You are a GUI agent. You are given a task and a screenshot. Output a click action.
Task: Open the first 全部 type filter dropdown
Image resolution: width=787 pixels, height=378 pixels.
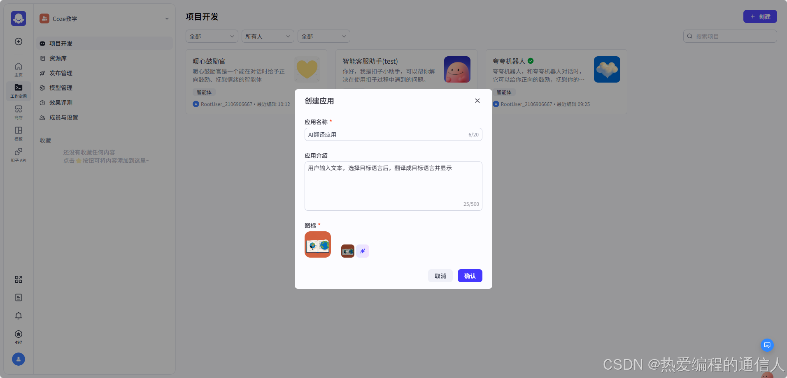tap(212, 36)
